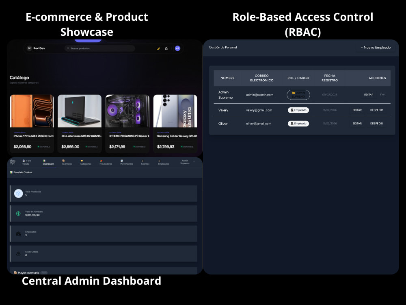The height and width of the screenshot is (305, 406).
Task: Click Valery's 'Empleado' role badge
Action: click(298, 110)
